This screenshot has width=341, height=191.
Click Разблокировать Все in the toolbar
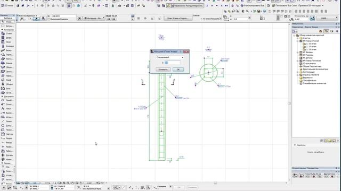(252, 6)
